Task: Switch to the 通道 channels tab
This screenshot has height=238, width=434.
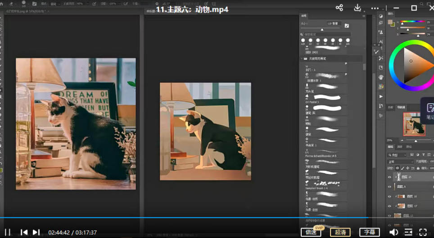Action: click(x=400, y=146)
